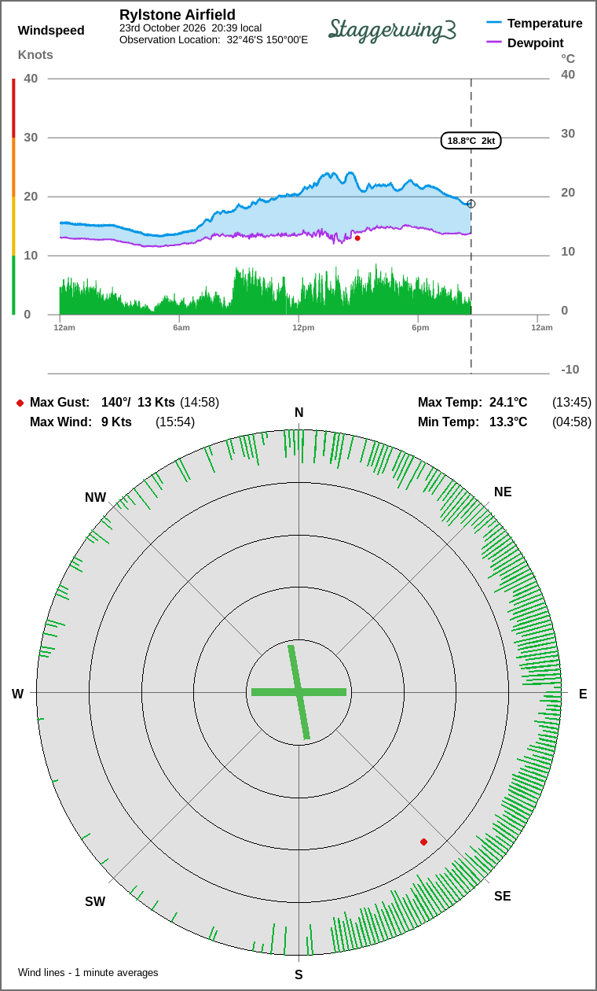
Task: Click the red max gust dot on the compass
Action: (x=423, y=842)
